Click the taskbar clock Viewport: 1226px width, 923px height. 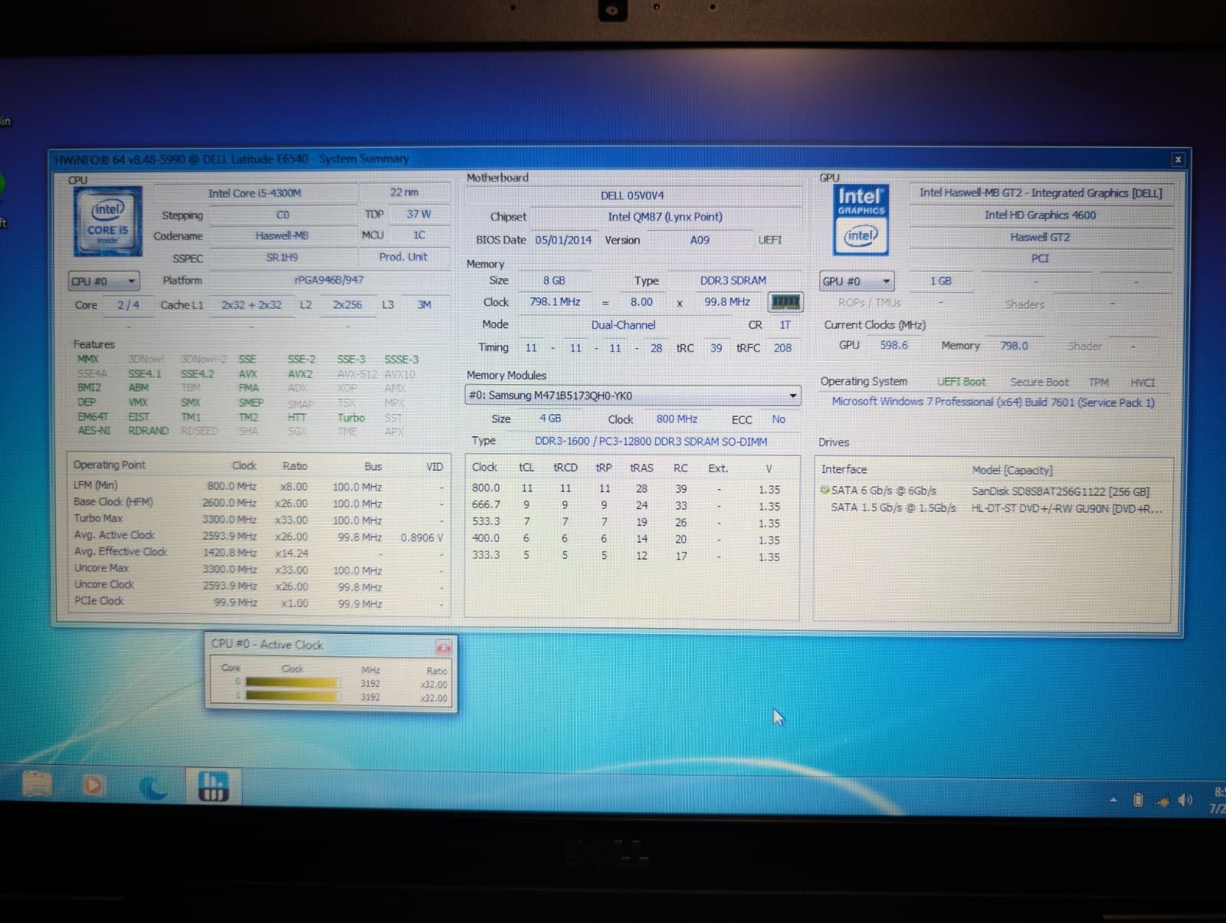[1218, 800]
